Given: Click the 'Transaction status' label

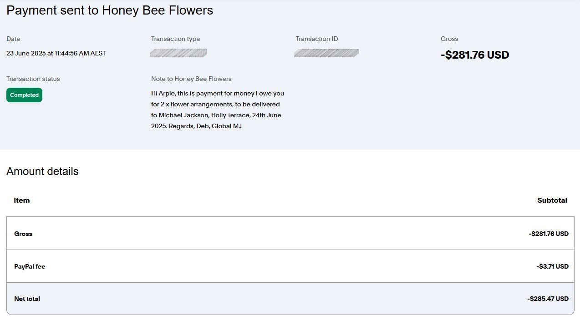Looking at the screenshot, I should click(33, 79).
